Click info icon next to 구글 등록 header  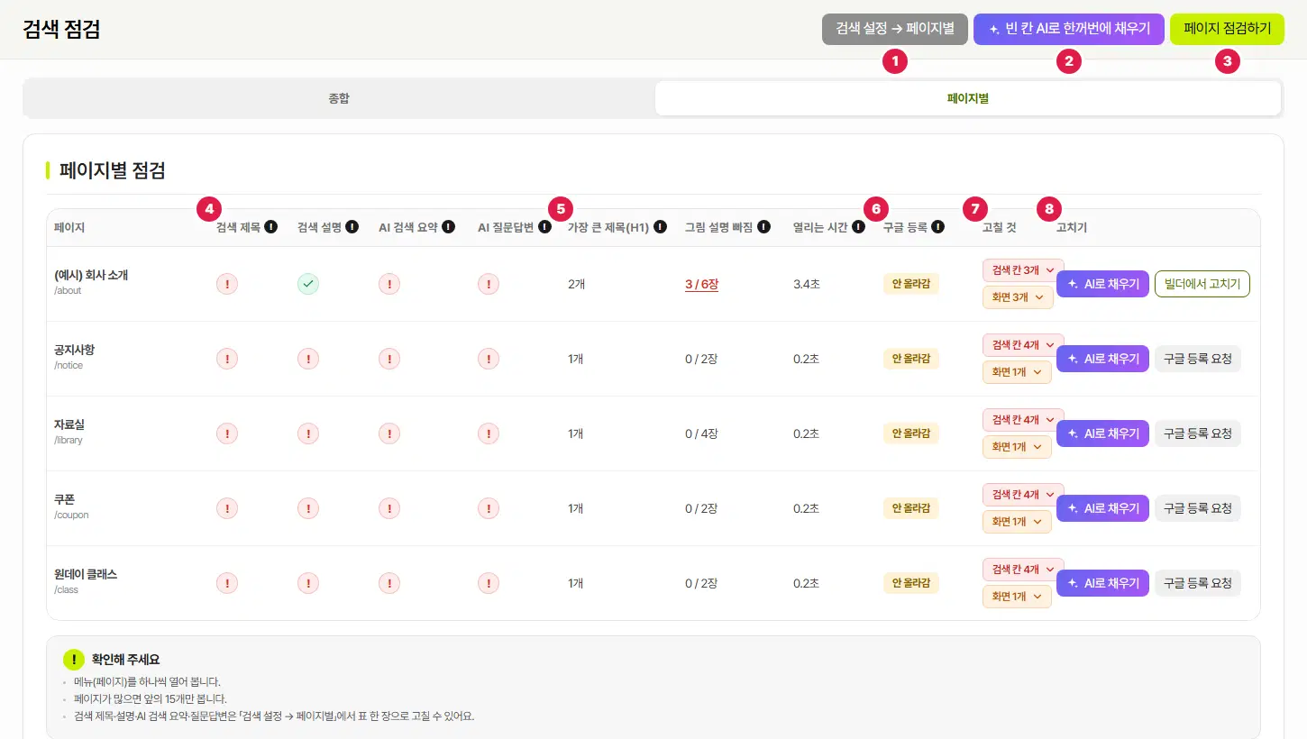[x=937, y=227]
